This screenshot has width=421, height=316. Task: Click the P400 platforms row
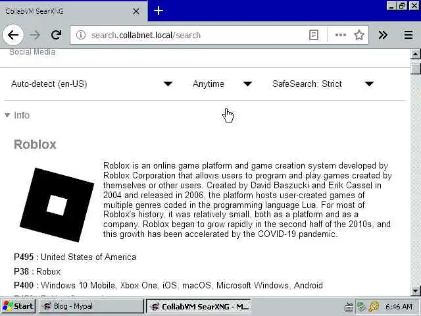click(x=168, y=285)
